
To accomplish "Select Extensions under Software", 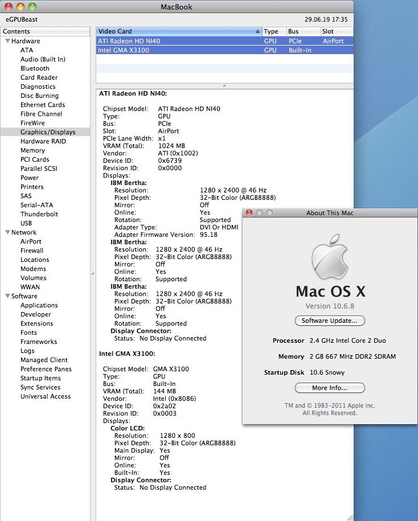I will click(x=37, y=323).
